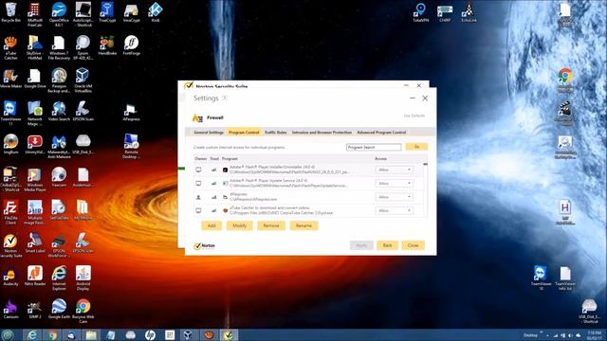Launch TeamViewer 11 from the desktop
This screenshot has height=341, width=607.
(10, 113)
